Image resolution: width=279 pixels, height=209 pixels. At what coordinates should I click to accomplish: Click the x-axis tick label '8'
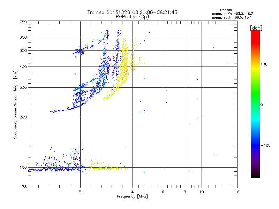(185, 192)
